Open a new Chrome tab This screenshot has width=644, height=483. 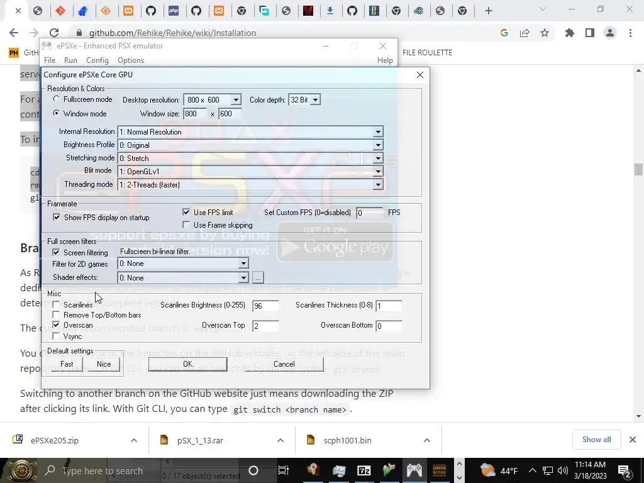tap(488, 11)
